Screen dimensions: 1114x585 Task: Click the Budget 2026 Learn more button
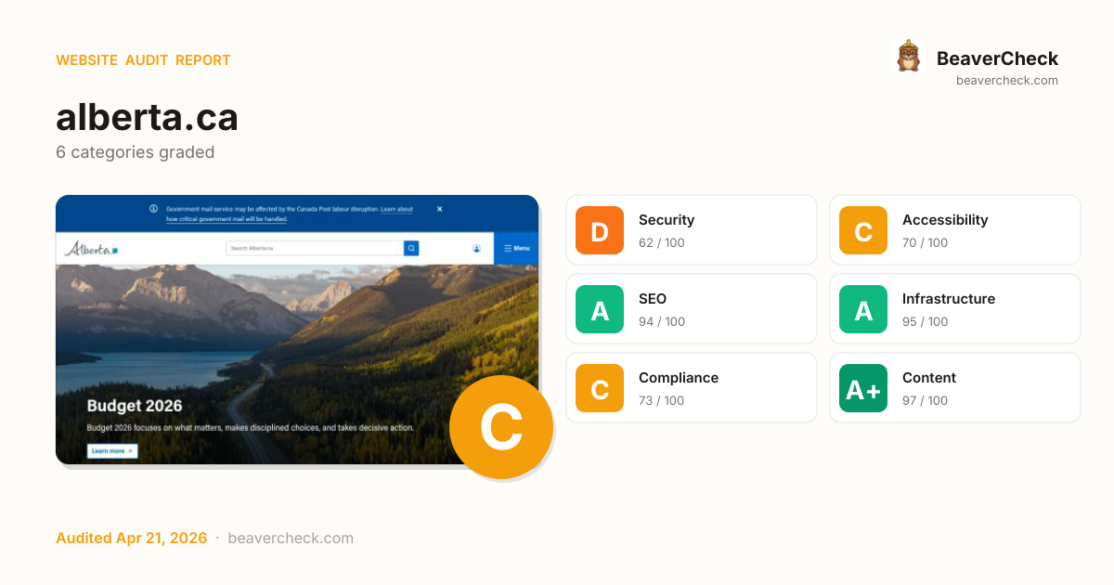pyautogui.click(x=112, y=451)
